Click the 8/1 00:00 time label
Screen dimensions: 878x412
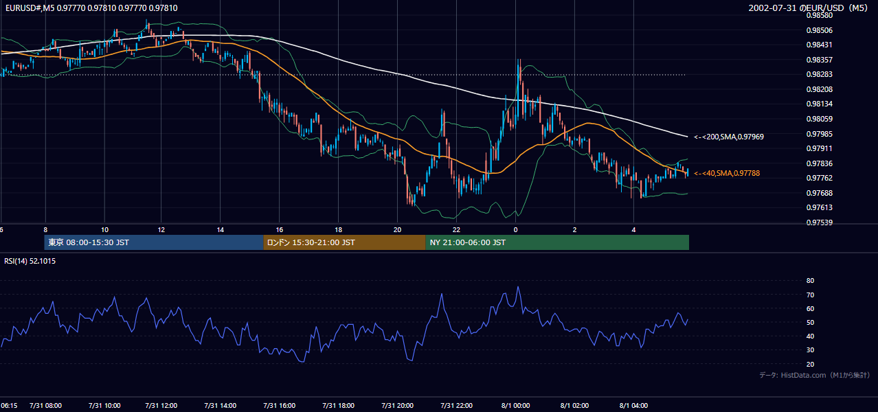516,405
